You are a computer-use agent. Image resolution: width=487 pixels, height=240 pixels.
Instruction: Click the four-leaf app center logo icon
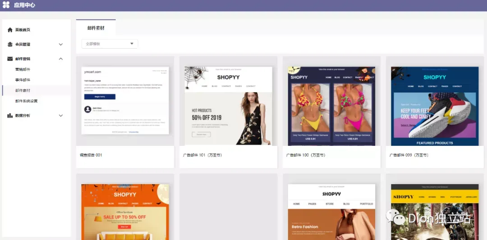6,5
